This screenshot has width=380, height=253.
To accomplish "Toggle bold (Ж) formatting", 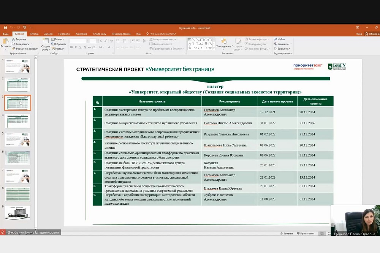I will coord(71,47).
